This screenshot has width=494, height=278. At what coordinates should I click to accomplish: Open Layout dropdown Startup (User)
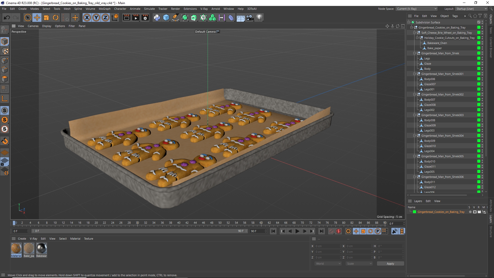(471, 9)
